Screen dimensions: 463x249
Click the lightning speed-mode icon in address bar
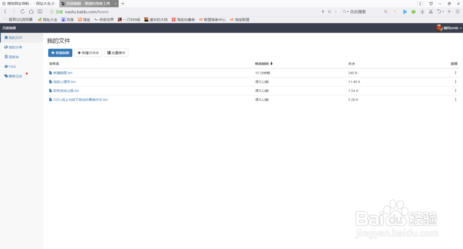click(x=323, y=12)
